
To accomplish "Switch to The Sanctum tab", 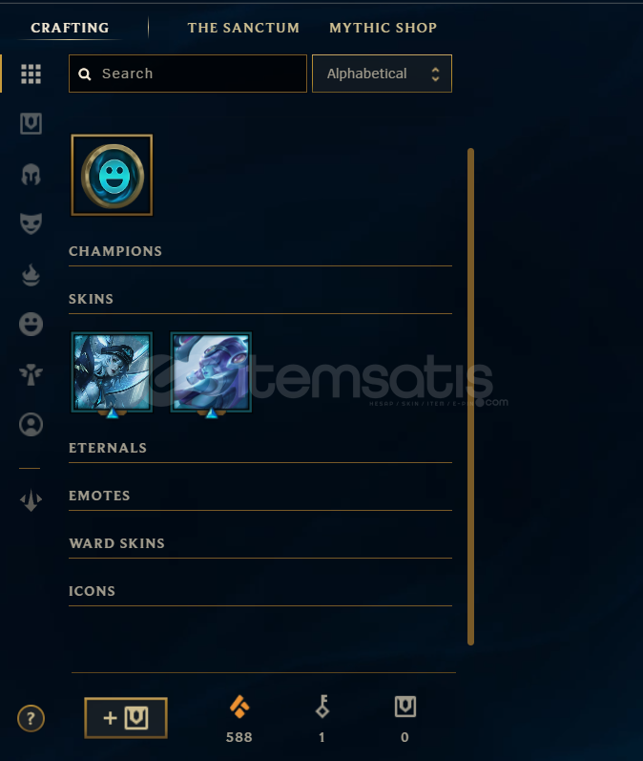I will pos(243,28).
